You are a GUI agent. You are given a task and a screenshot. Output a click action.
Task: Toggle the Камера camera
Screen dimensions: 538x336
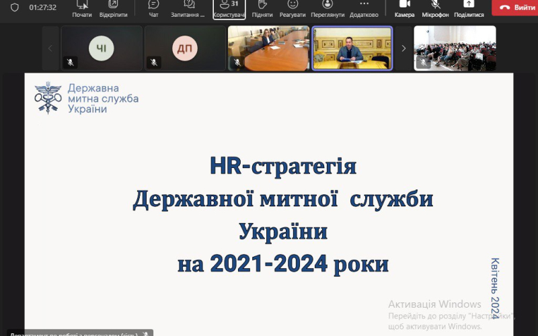coord(405,9)
